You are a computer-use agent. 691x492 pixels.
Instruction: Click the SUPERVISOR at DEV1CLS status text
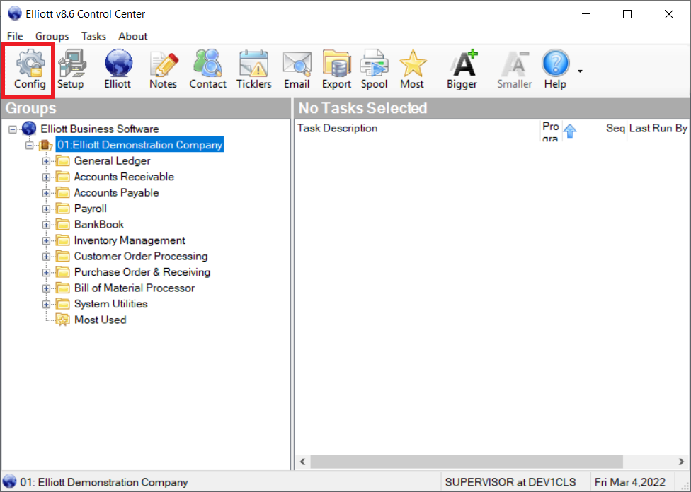(510, 482)
